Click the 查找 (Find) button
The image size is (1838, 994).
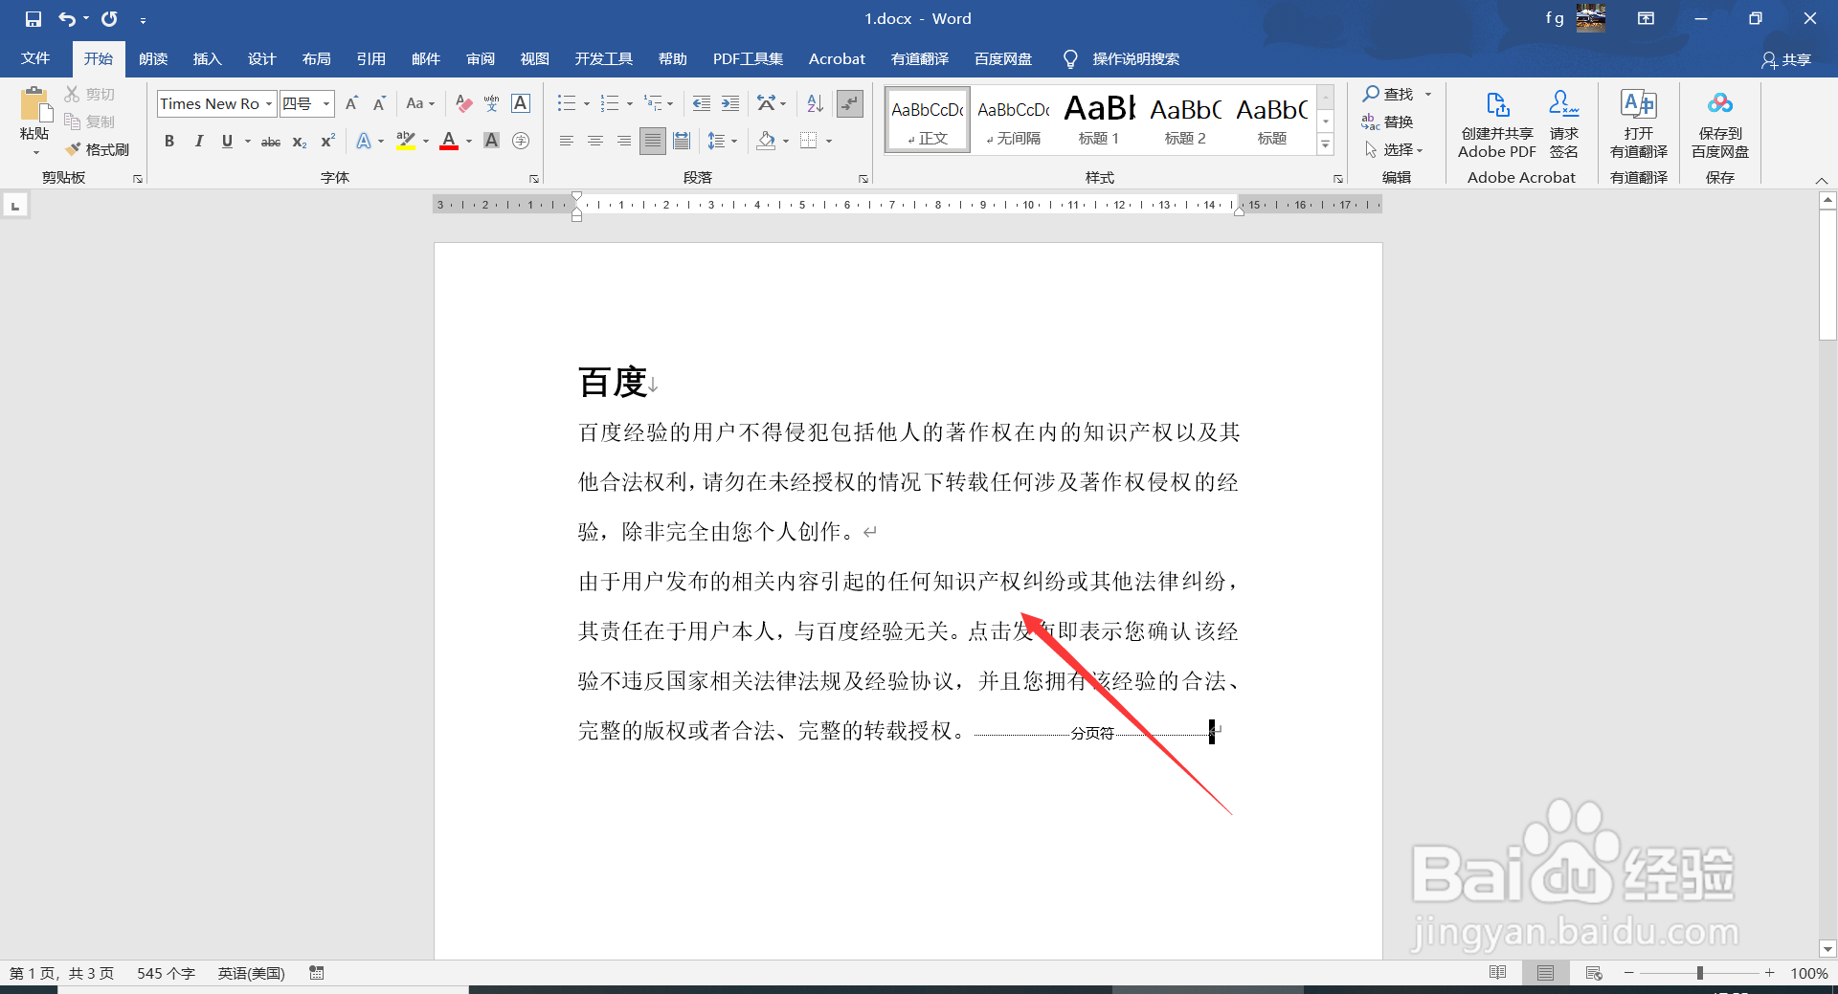[x=1388, y=94]
